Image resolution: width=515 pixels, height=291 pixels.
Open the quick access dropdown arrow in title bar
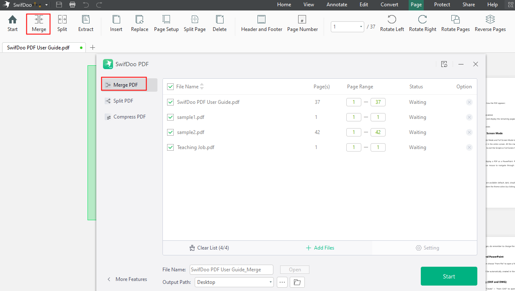tap(46, 5)
